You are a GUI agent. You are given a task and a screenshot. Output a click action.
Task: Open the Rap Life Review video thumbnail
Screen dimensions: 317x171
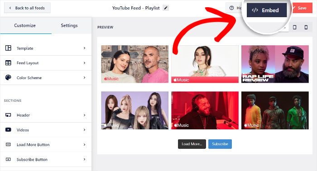tap(275, 64)
